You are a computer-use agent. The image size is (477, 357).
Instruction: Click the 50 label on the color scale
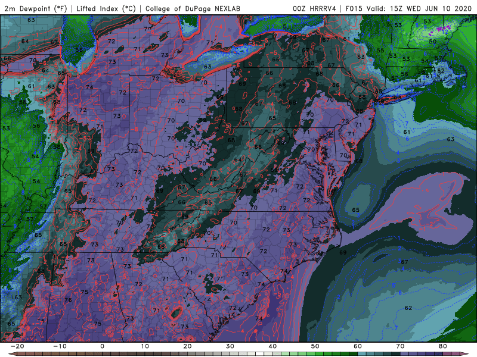(315, 346)
